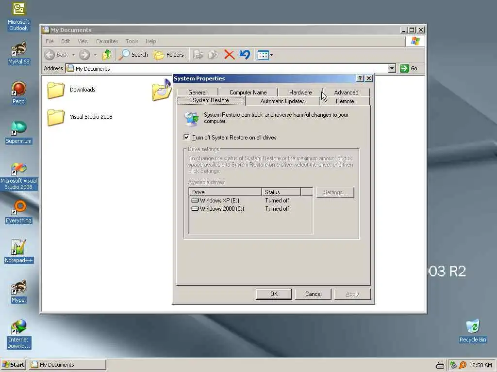
Task: Click the Copy To toolbar icon
Action: click(214, 55)
